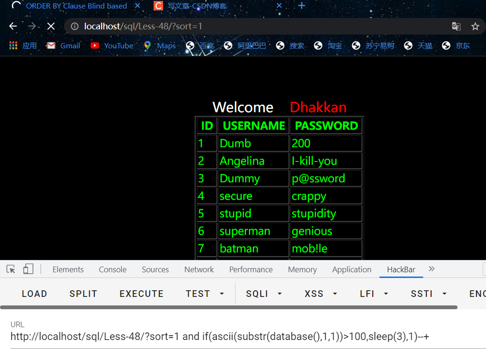Open the Maps bookmark
Viewport: 486px width, 349px height.
(160, 46)
